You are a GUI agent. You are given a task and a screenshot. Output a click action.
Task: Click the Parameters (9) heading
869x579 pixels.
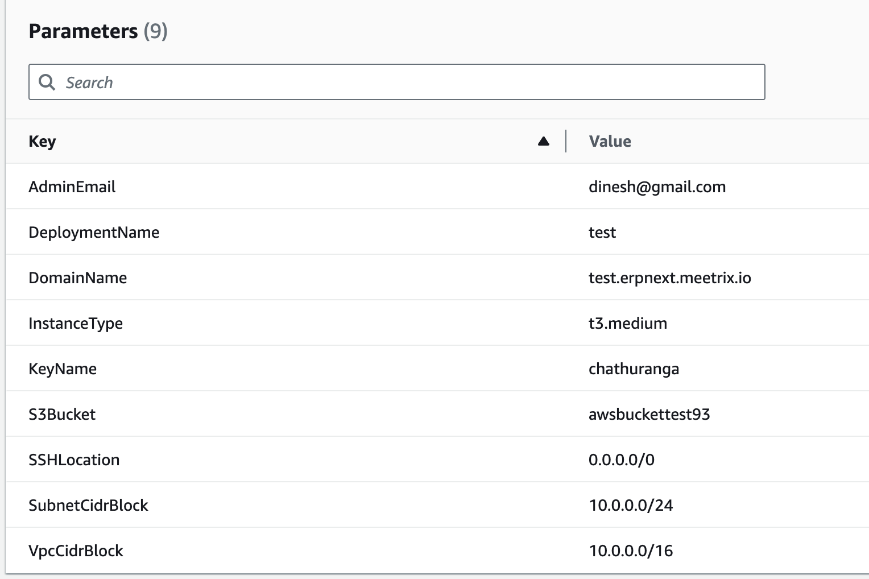98,32
